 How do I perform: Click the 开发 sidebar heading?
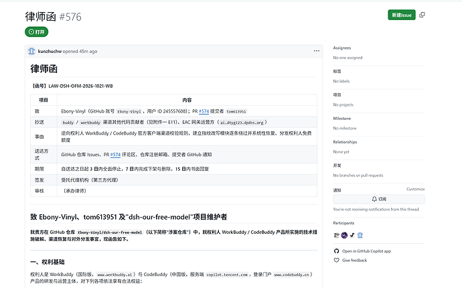pos(337,165)
